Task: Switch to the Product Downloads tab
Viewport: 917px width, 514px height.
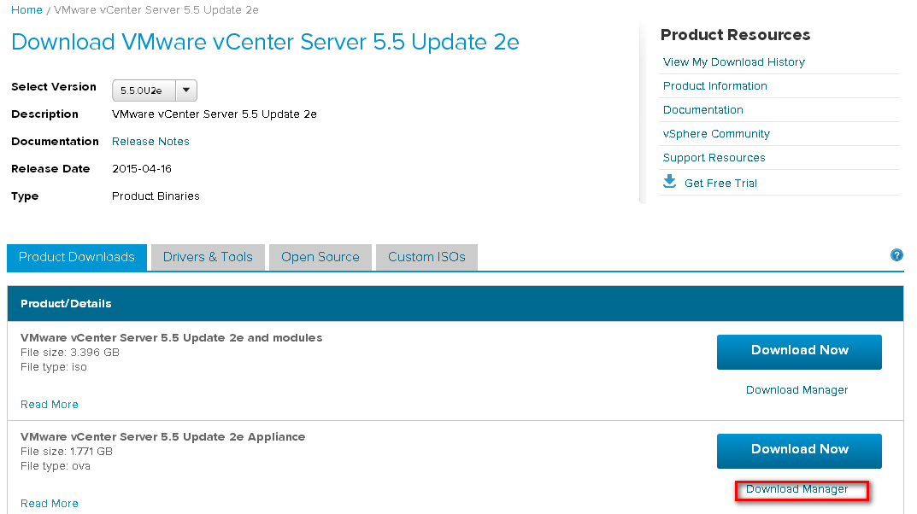Action: point(77,258)
